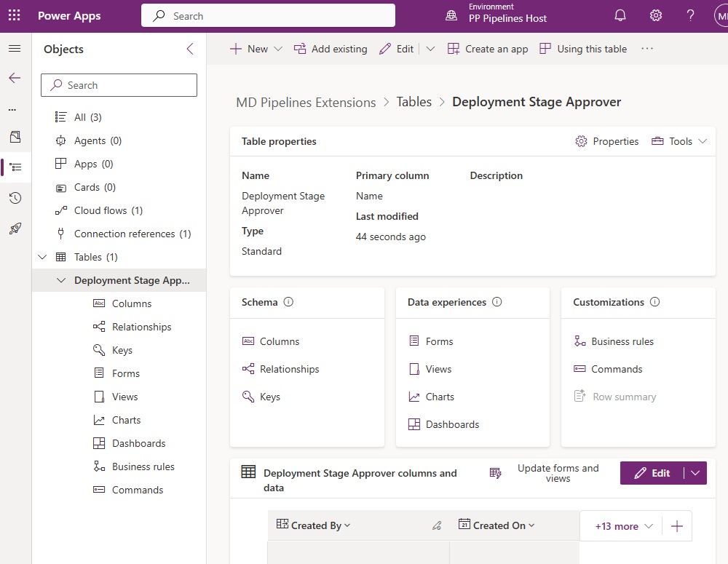Image resolution: width=728 pixels, height=564 pixels.
Task: Open table Properties
Action: [x=607, y=141]
